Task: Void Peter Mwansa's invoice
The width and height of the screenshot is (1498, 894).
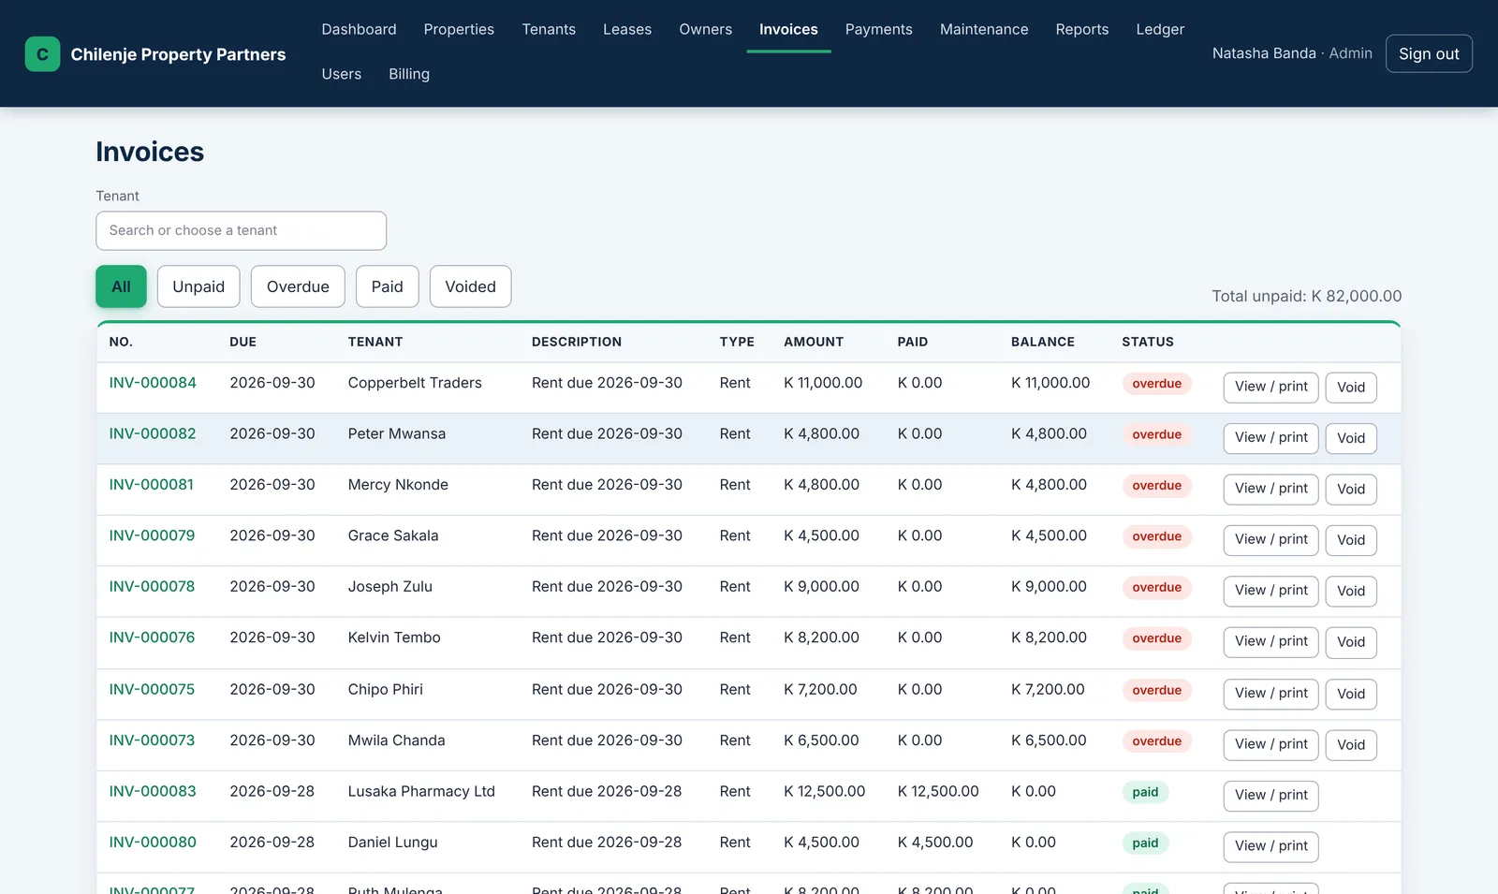Action: pyautogui.click(x=1351, y=438)
